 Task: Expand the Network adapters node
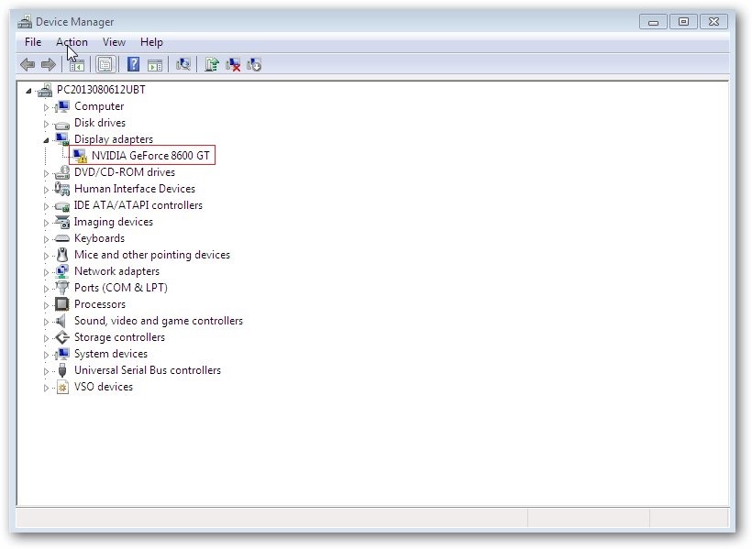46,272
